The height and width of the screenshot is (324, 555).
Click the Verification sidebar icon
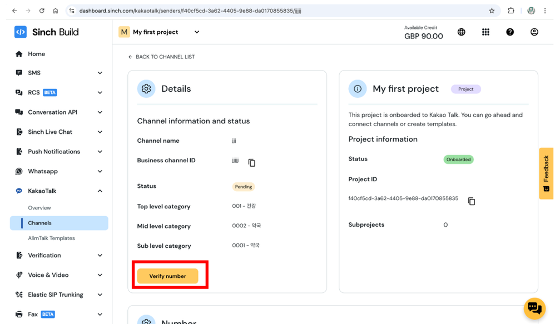(19, 256)
